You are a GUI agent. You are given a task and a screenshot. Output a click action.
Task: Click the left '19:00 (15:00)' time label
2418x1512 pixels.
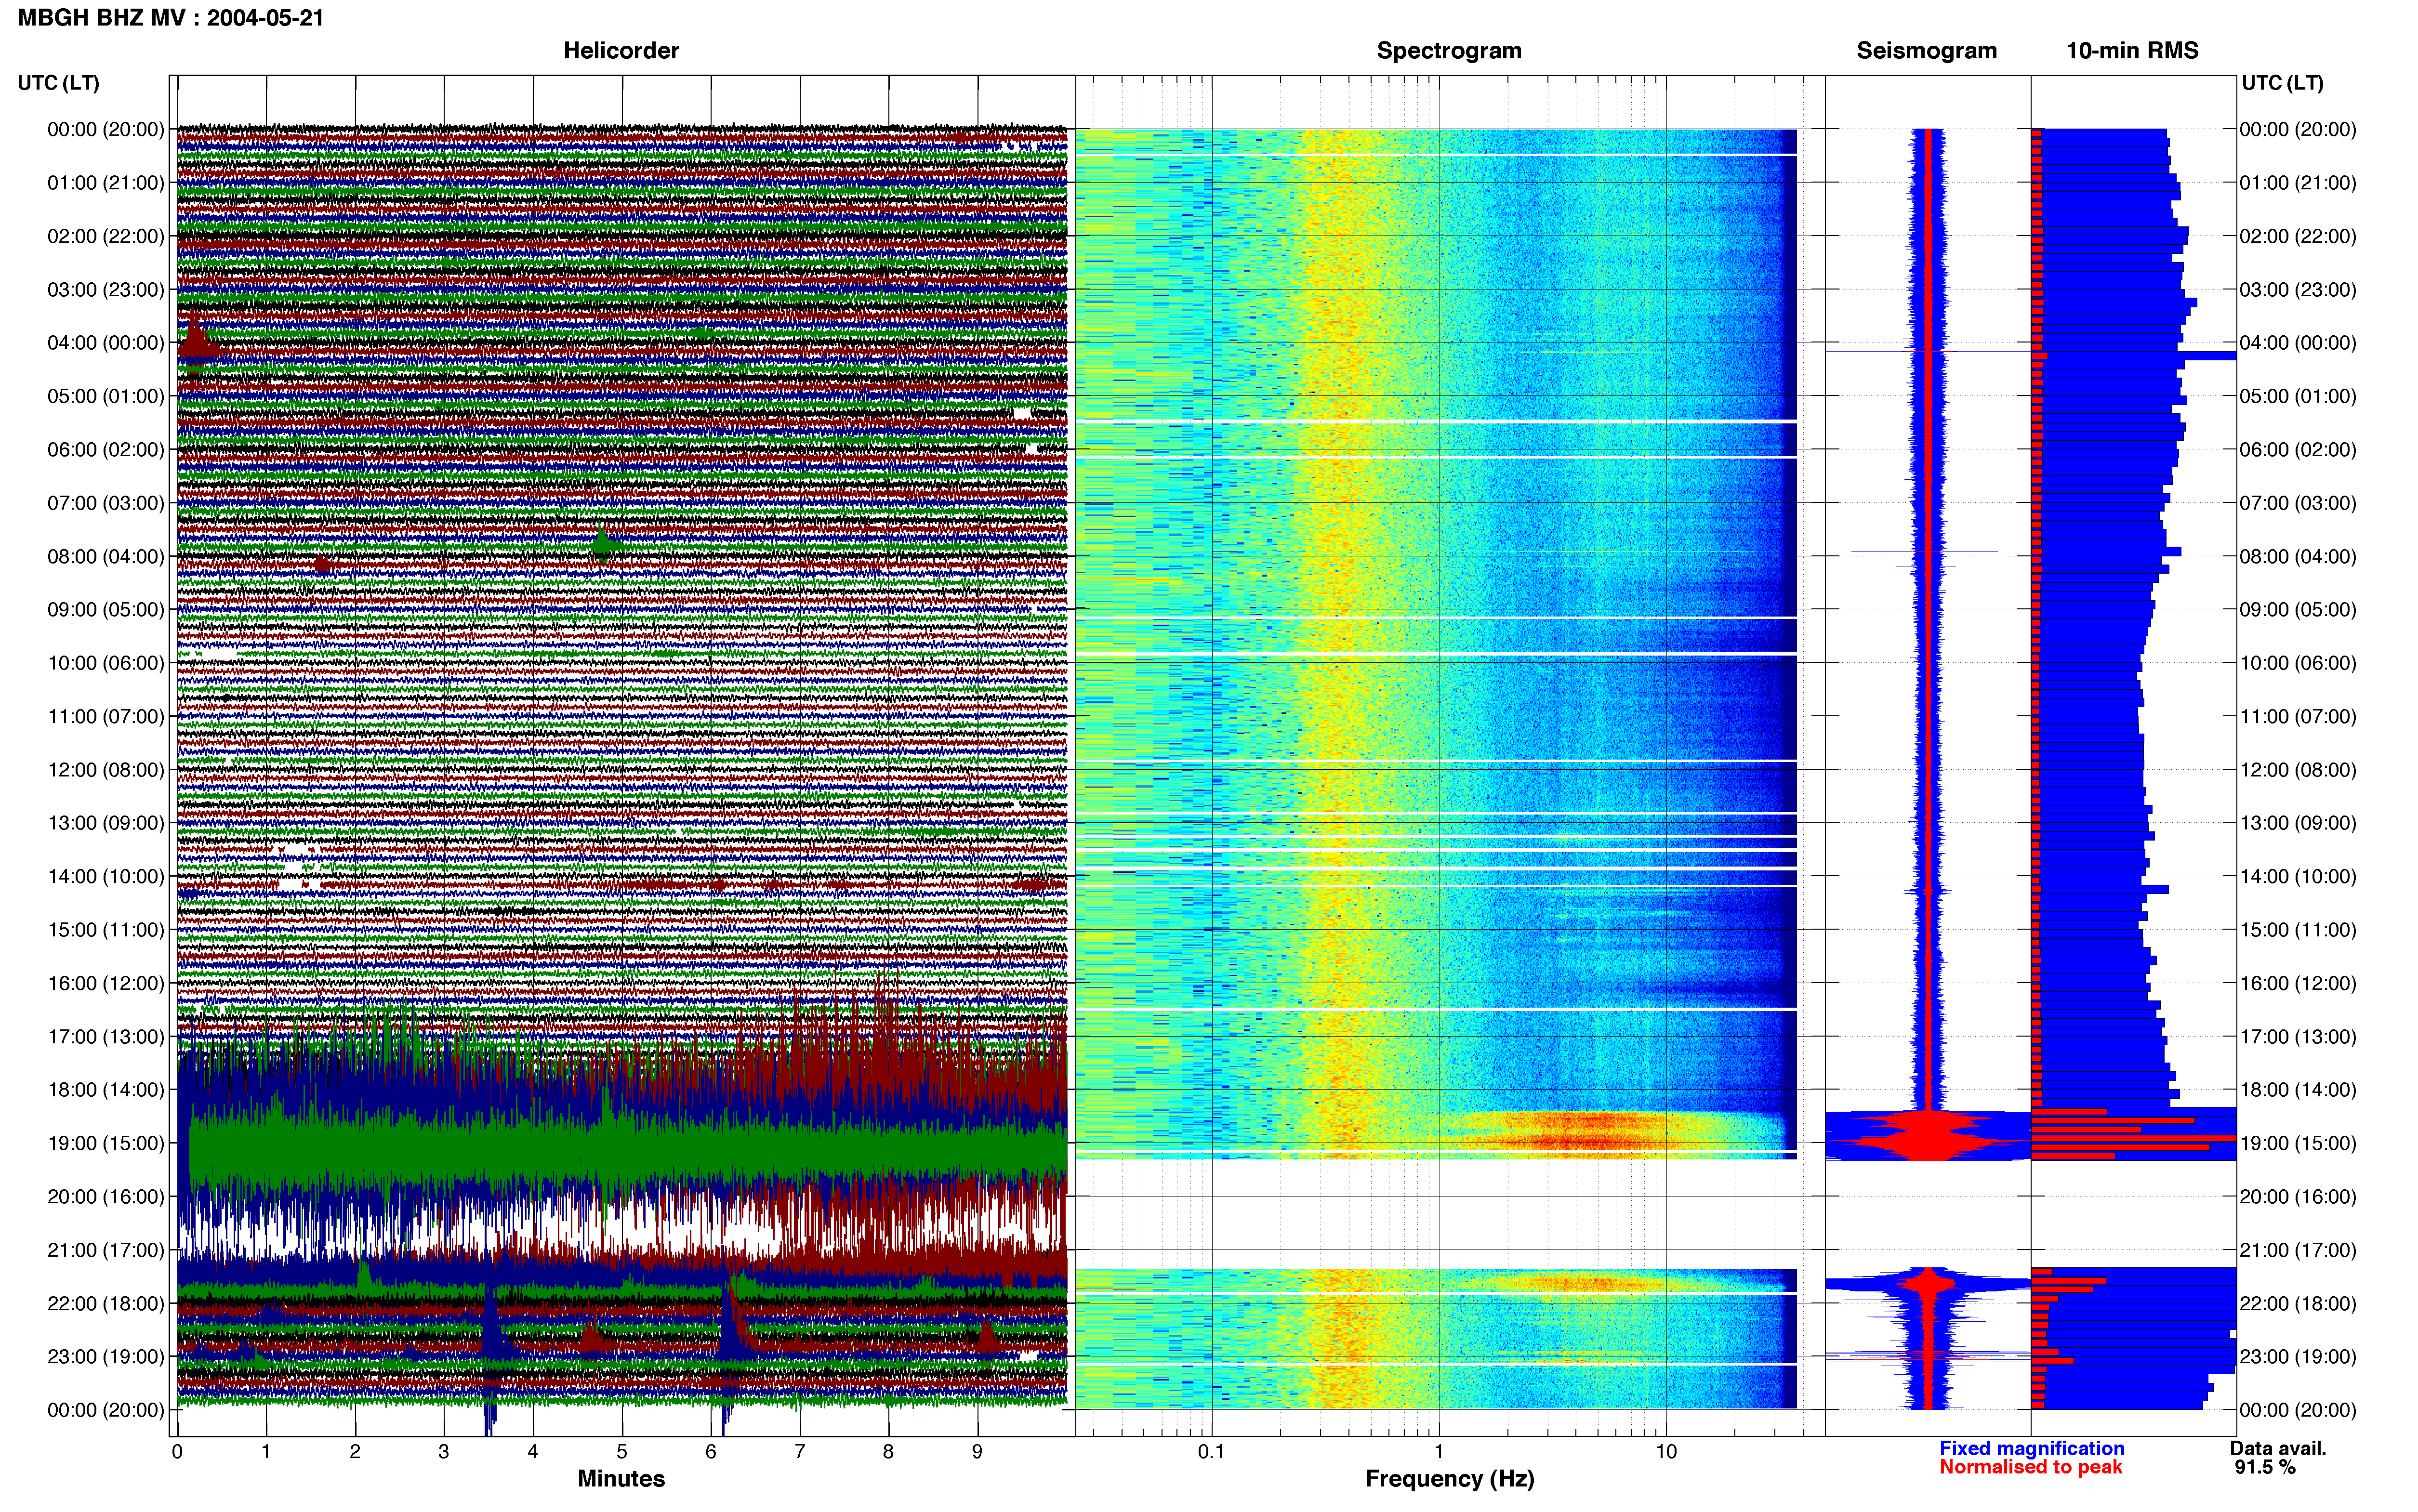tap(106, 1143)
